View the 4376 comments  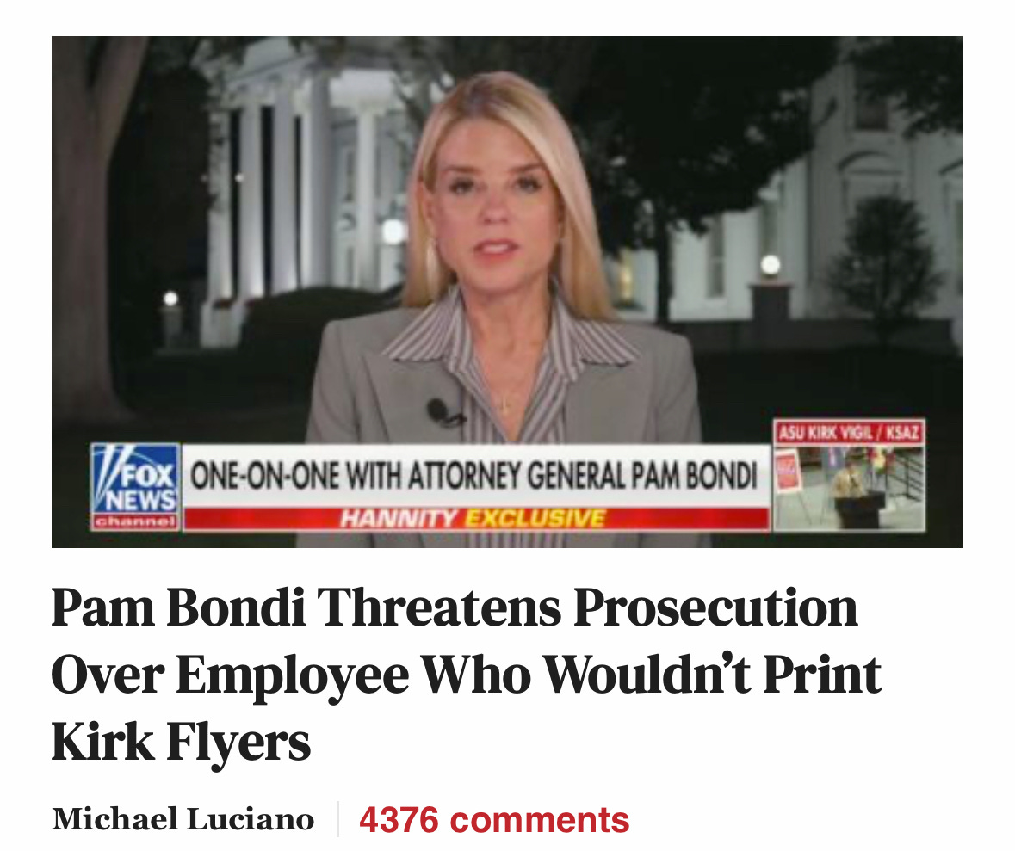(x=494, y=819)
